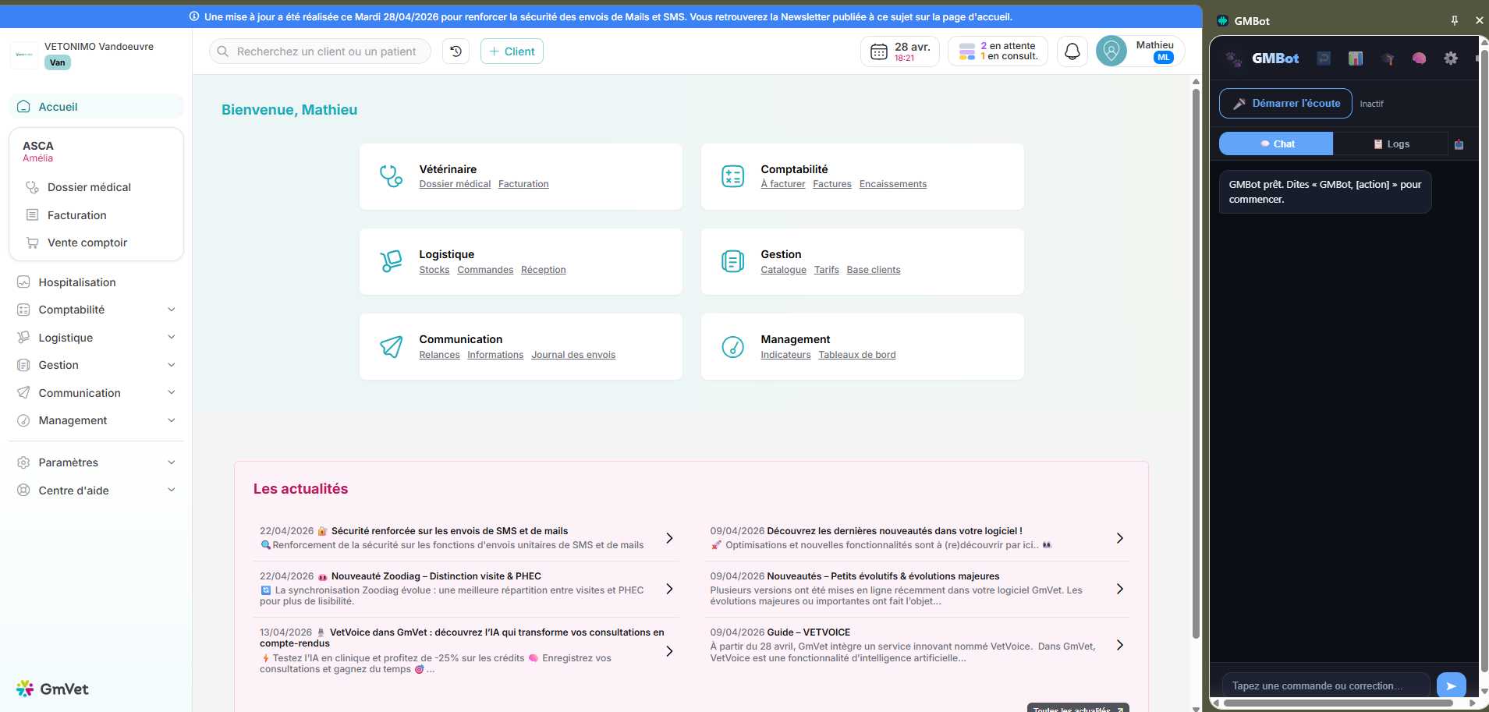Viewport: 1489px width, 712px height.
Task: Expand the Management sidebar chevron
Action: point(172,420)
